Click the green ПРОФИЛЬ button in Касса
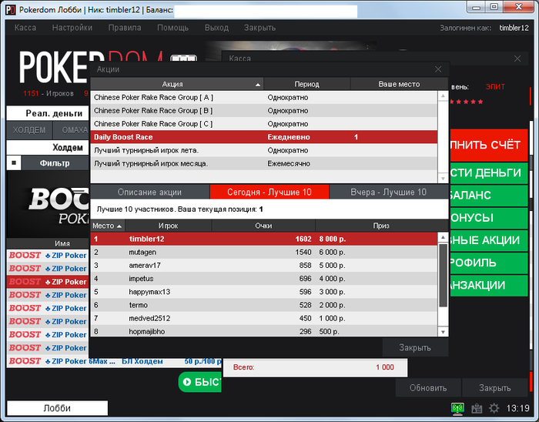Screen dimensions: 539x422 pos(488,263)
